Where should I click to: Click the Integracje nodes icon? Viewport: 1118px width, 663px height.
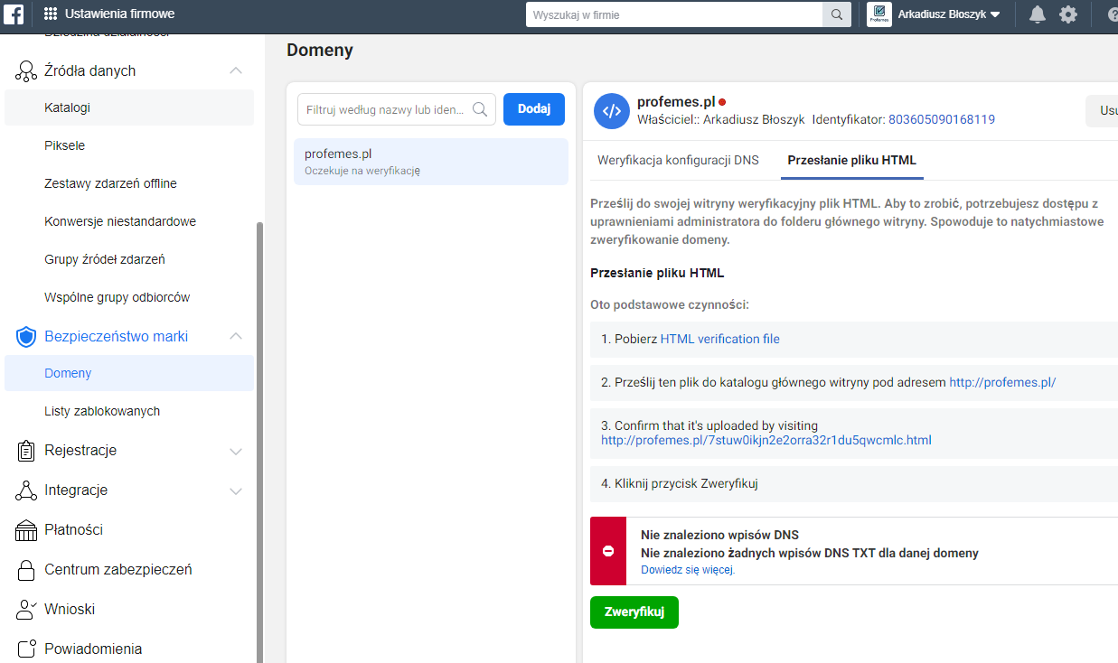26,490
